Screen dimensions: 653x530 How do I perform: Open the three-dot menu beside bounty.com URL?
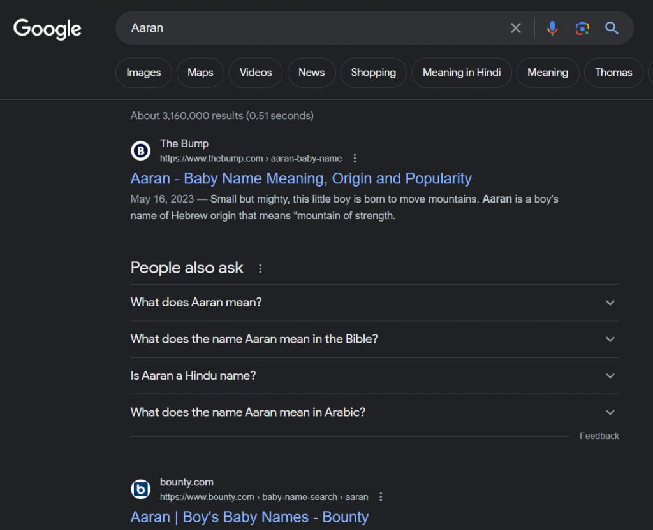coord(381,497)
